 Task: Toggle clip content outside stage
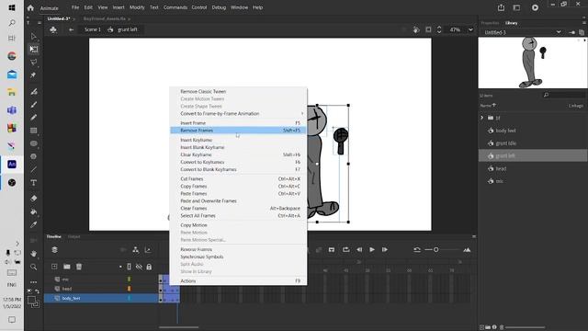click(x=428, y=29)
